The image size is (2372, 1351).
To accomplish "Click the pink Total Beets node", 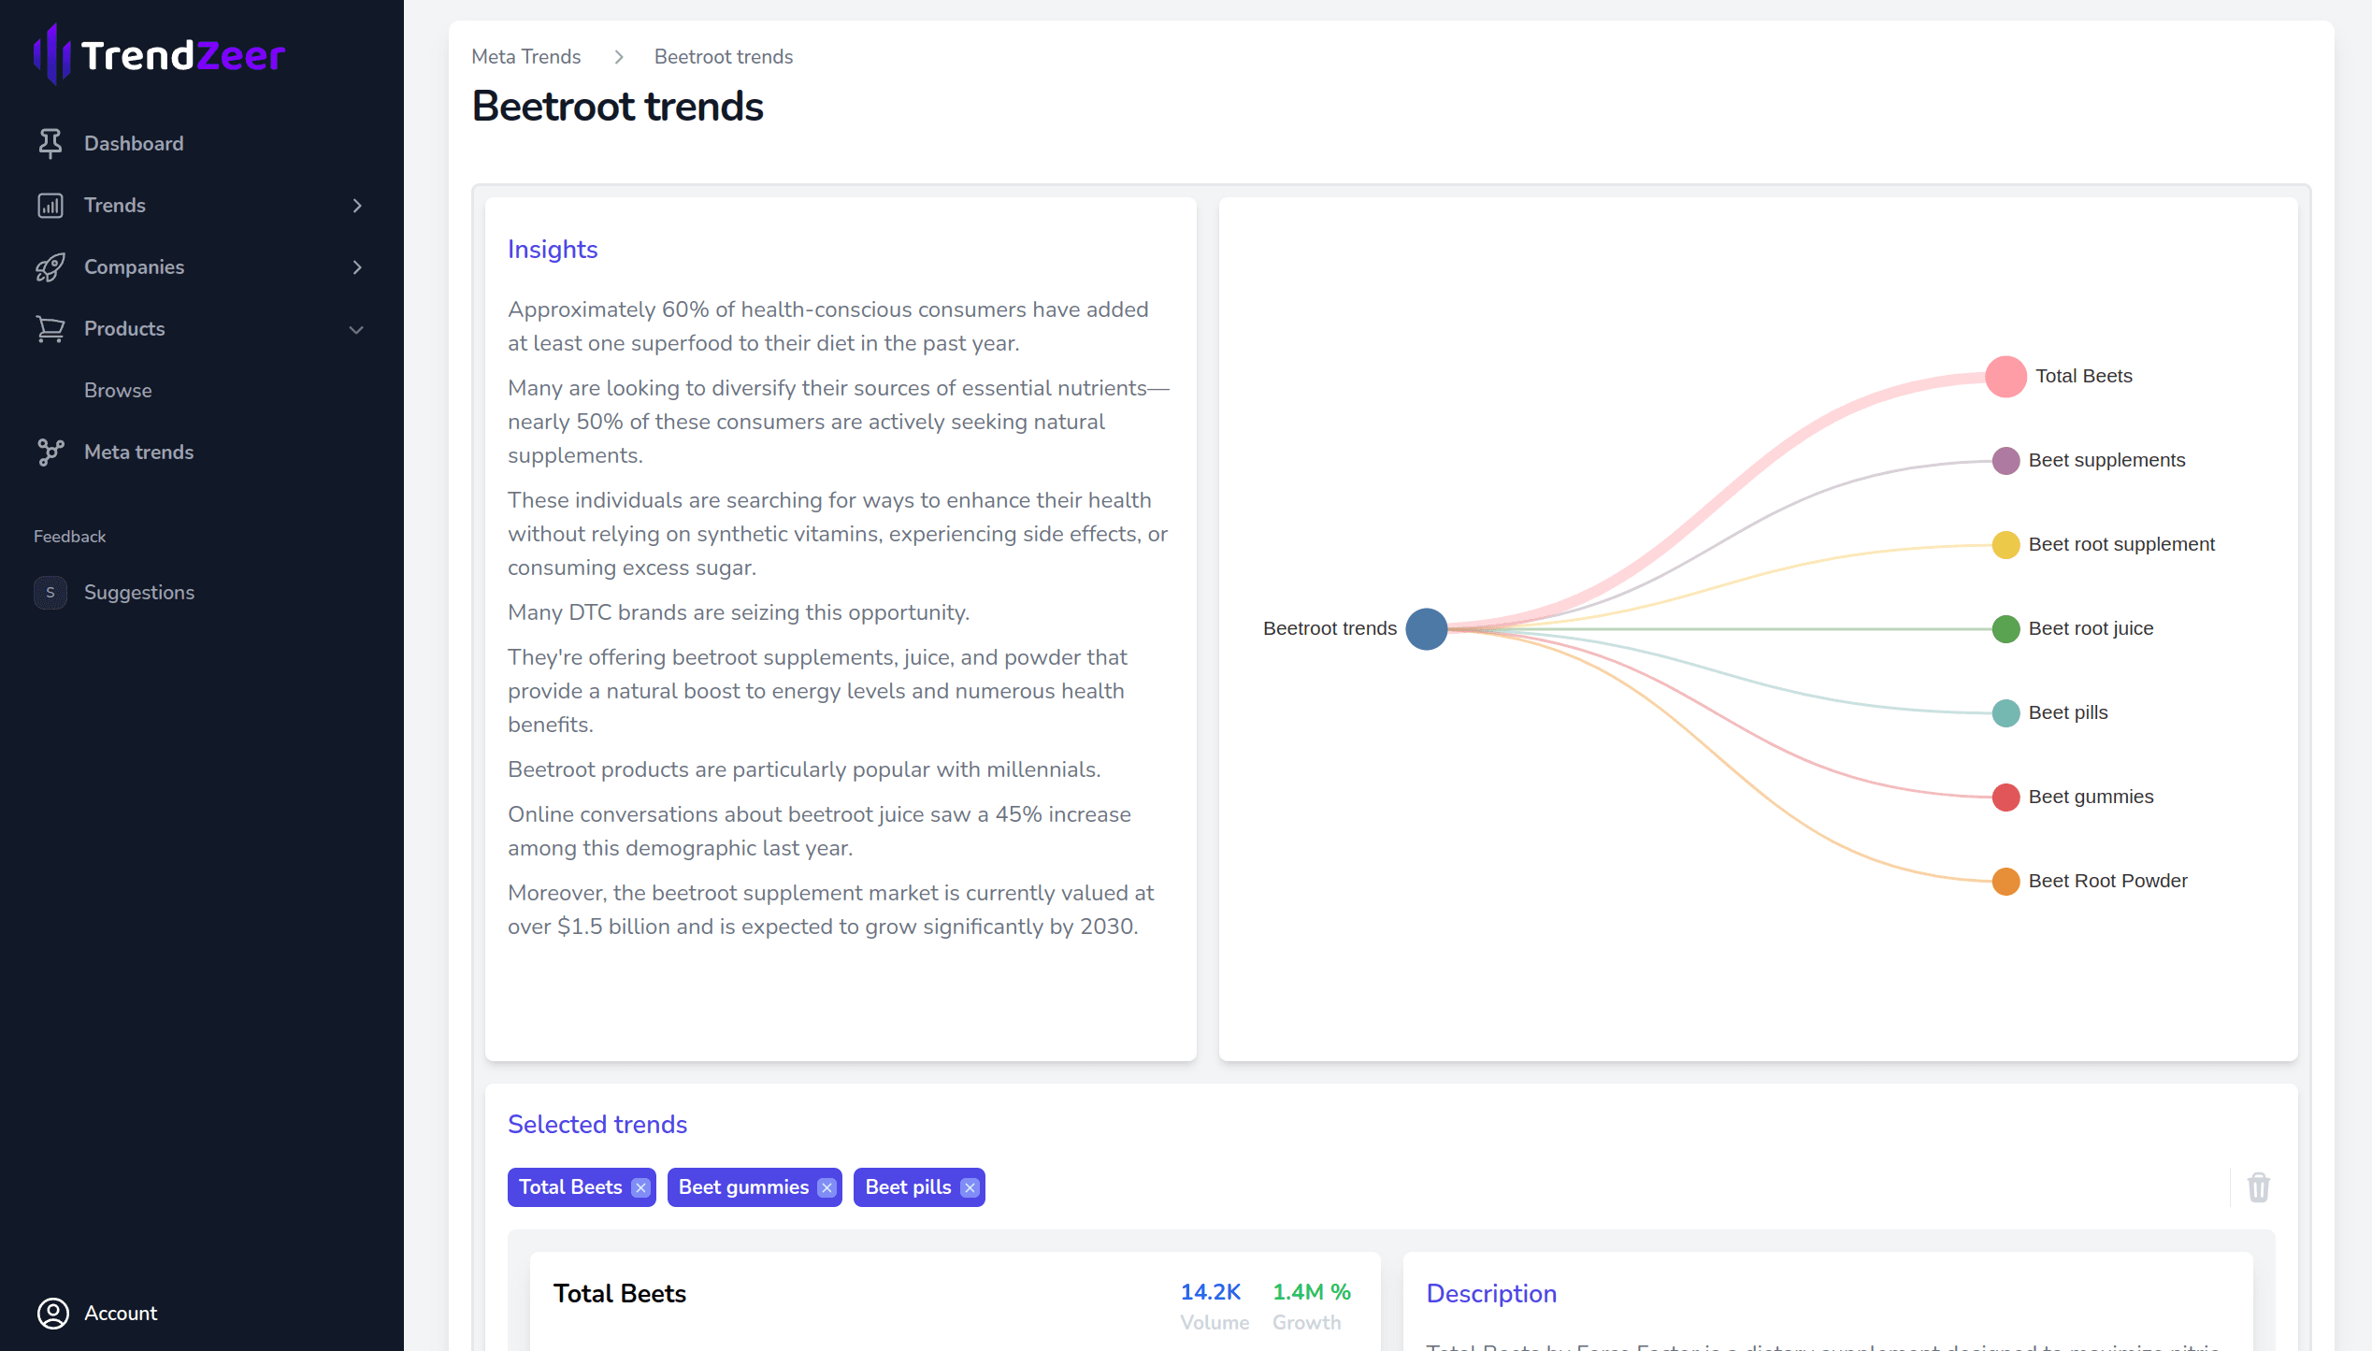I will pyautogui.click(x=2005, y=377).
